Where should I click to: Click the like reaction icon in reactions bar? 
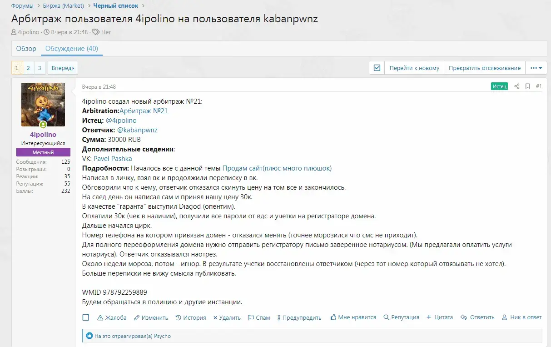click(89, 336)
